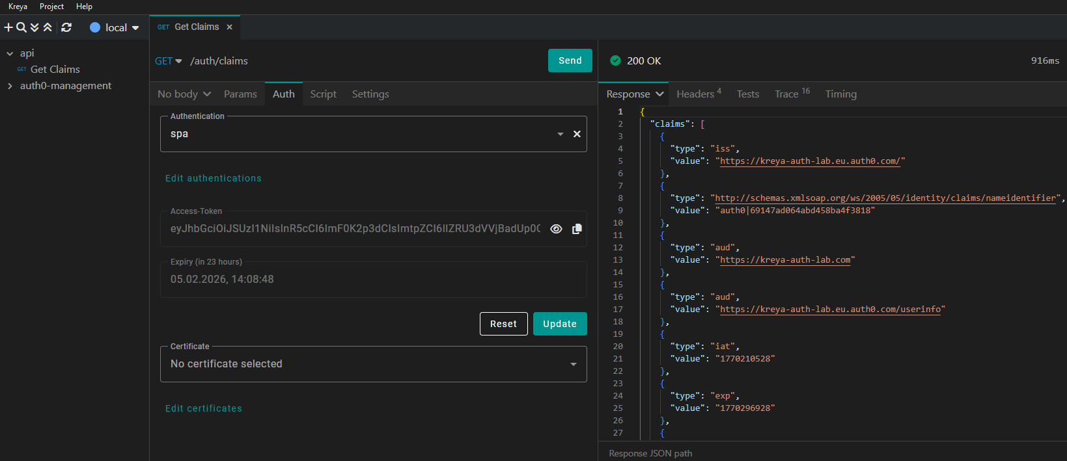Open search with the magnifier icon
The image size is (1067, 461).
click(21, 27)
